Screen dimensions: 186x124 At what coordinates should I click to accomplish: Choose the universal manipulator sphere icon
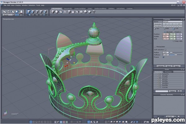tap(17, 12)
